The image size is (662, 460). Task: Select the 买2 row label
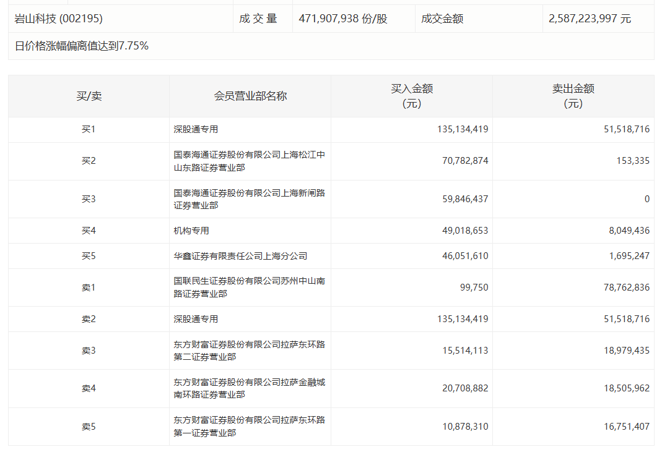coord(89,161)
